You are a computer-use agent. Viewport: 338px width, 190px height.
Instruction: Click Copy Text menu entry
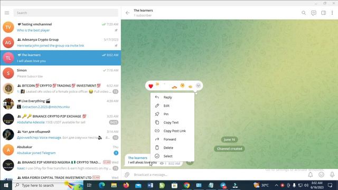click(x=172, y=122)
